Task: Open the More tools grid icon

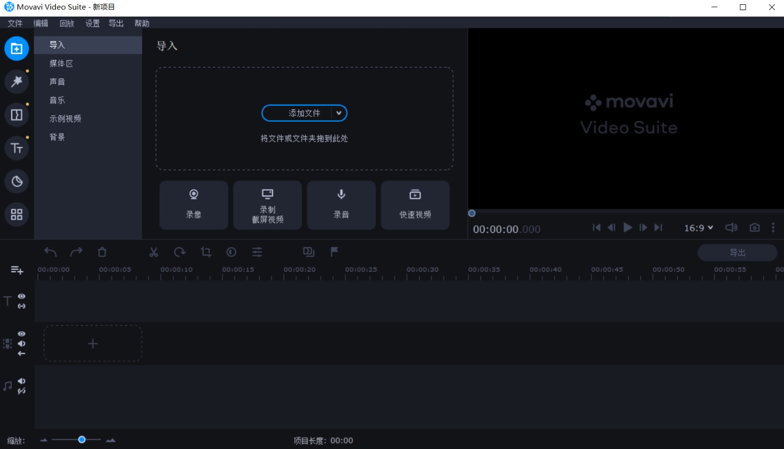Action: point(17,215)
